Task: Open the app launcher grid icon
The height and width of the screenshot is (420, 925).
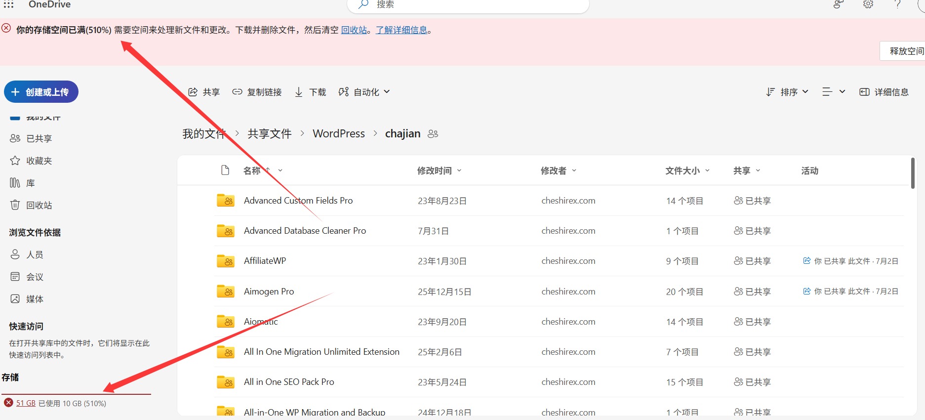Action: [9, 4]
